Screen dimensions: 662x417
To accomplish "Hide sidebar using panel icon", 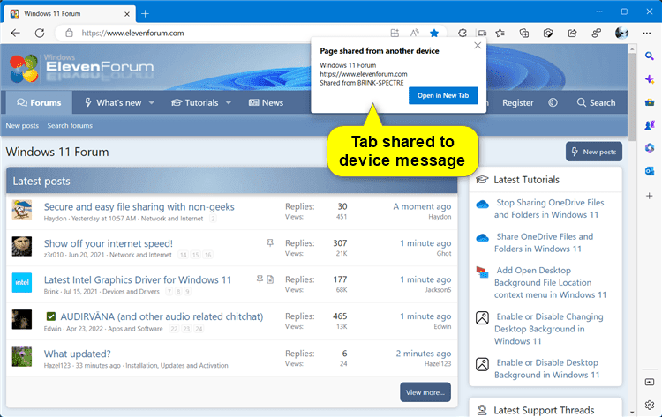I will 650,382.
